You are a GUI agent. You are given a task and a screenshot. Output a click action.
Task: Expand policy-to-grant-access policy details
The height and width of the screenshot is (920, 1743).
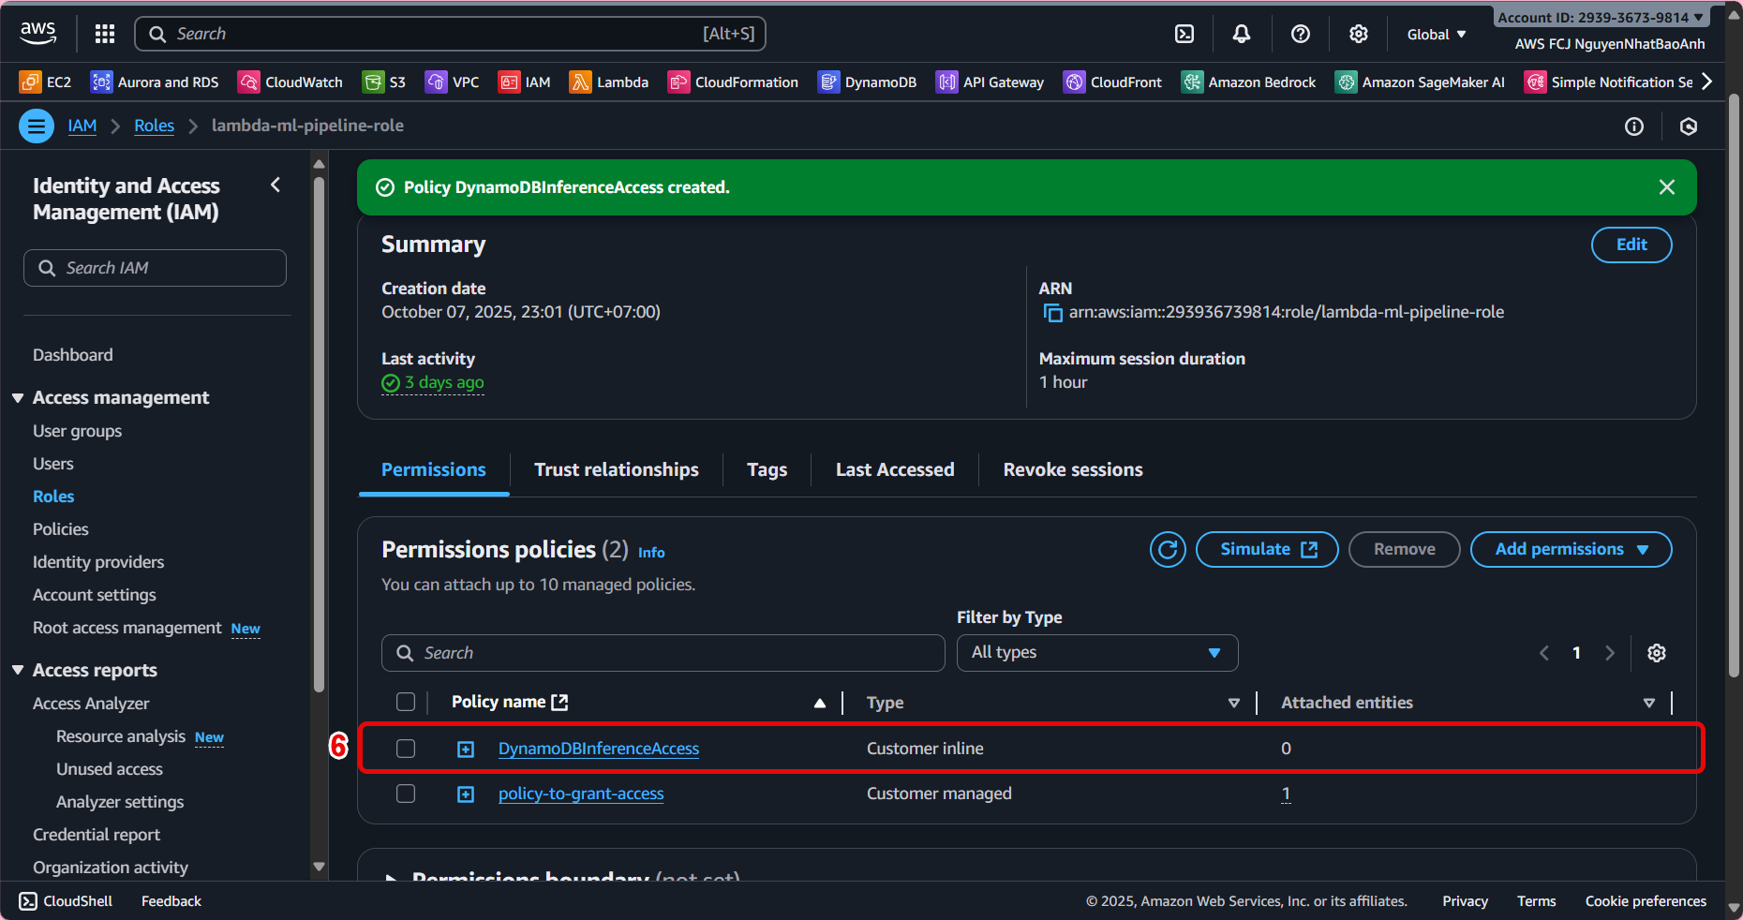pyautogui.click(x=466, y=794)
